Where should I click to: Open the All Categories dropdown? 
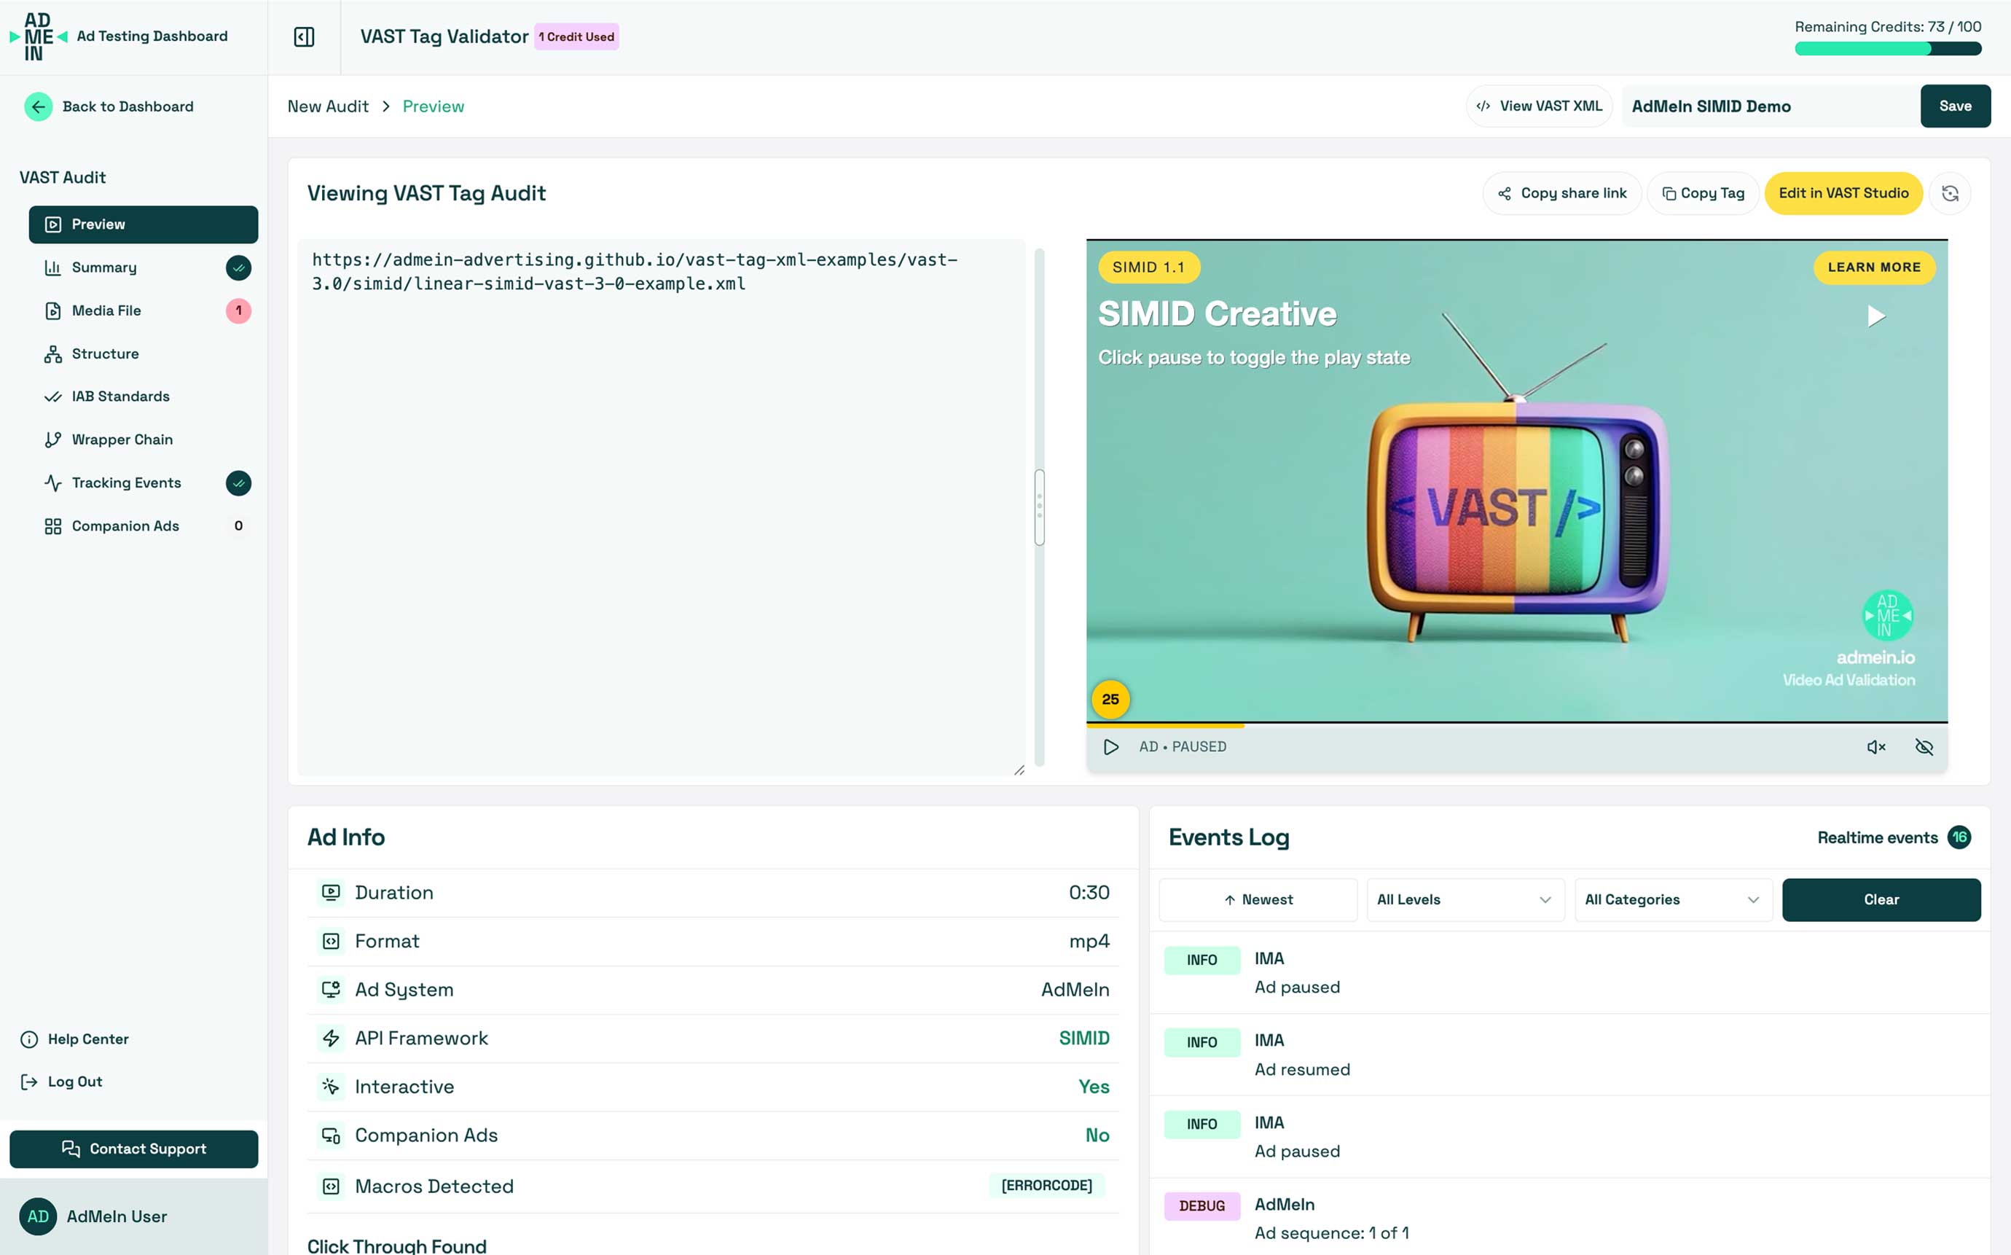(x=1674, y=900)
